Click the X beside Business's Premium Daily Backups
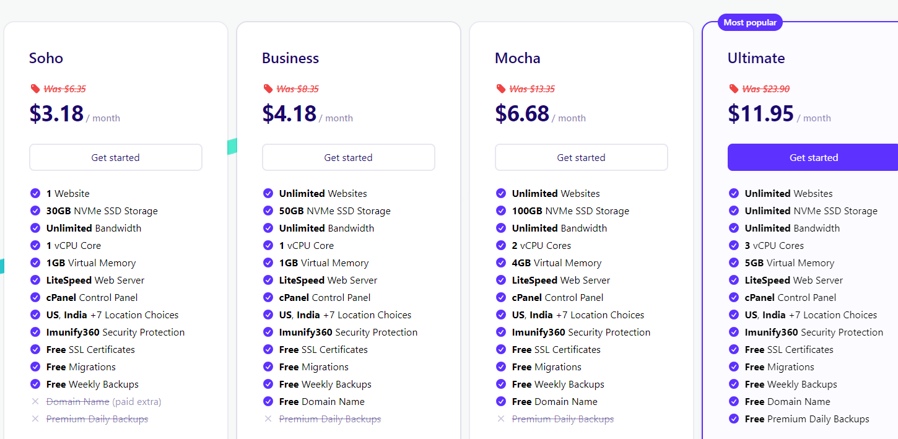Viewport: 898px width, 439px height. pyautogui.click(x=268, y=419)
